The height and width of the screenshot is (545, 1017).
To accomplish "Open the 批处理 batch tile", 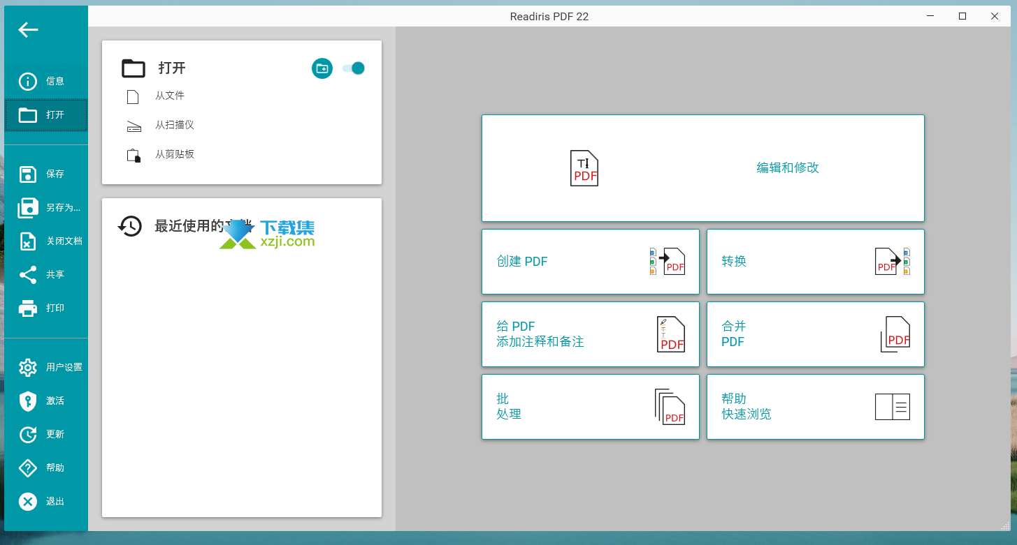I will (x=591, y=407).
